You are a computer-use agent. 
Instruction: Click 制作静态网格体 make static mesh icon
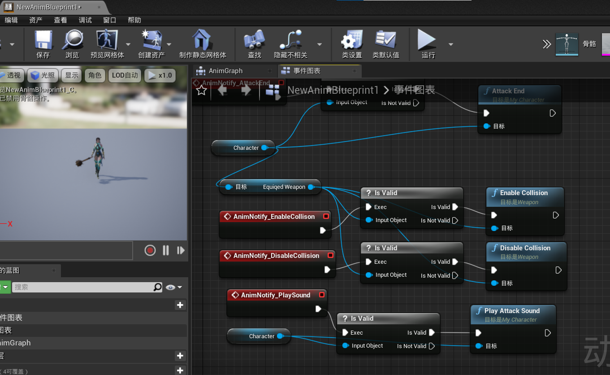pos(203,44)
